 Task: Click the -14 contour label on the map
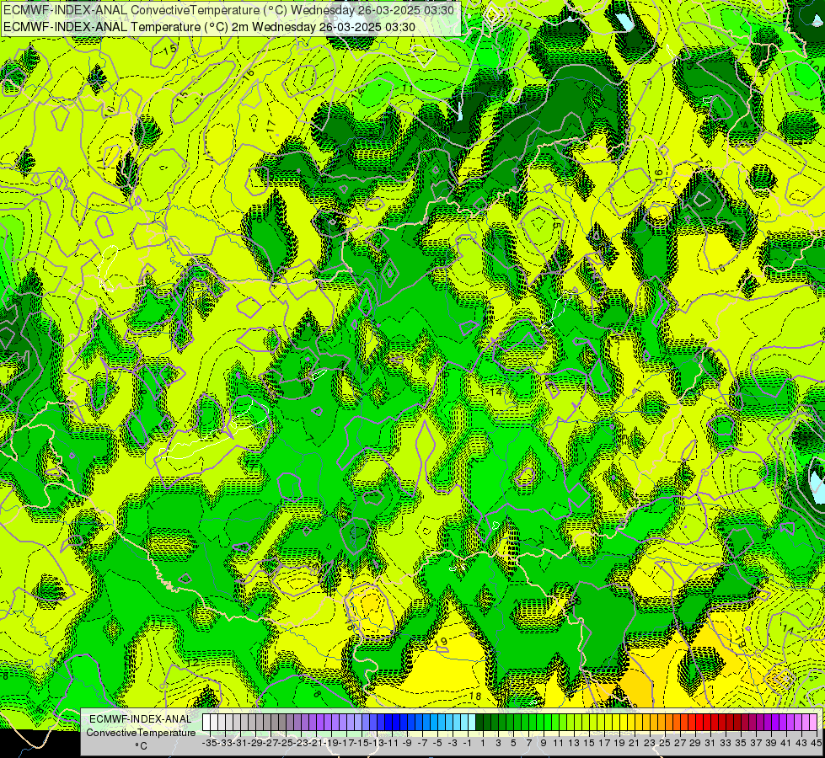click(494, 392)
